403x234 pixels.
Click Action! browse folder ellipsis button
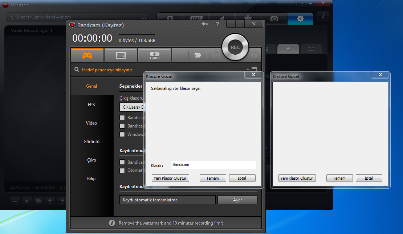[143, 17]
